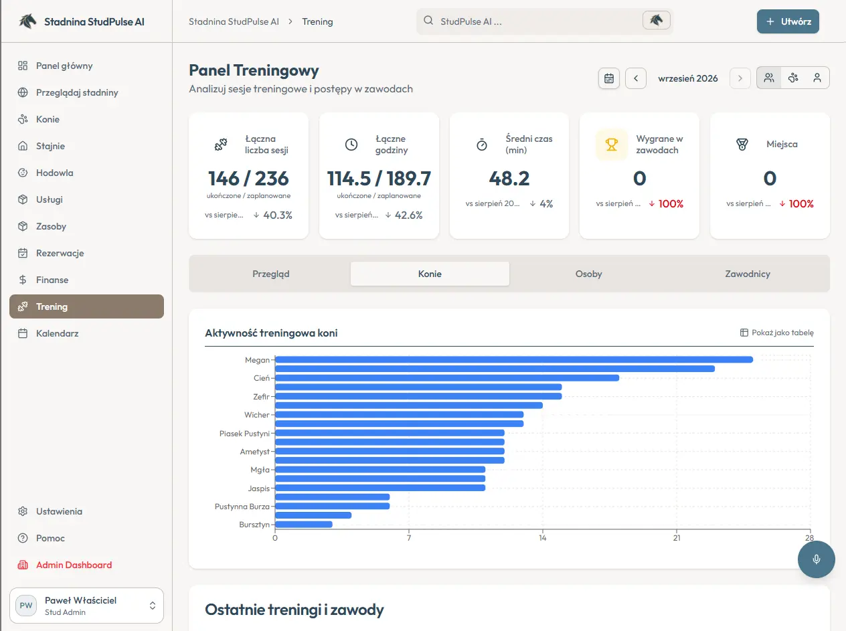This screenshot has width=846, height=631.
Task: Expand Paweł Właściciel account switcher
Action: coord(86,606)
